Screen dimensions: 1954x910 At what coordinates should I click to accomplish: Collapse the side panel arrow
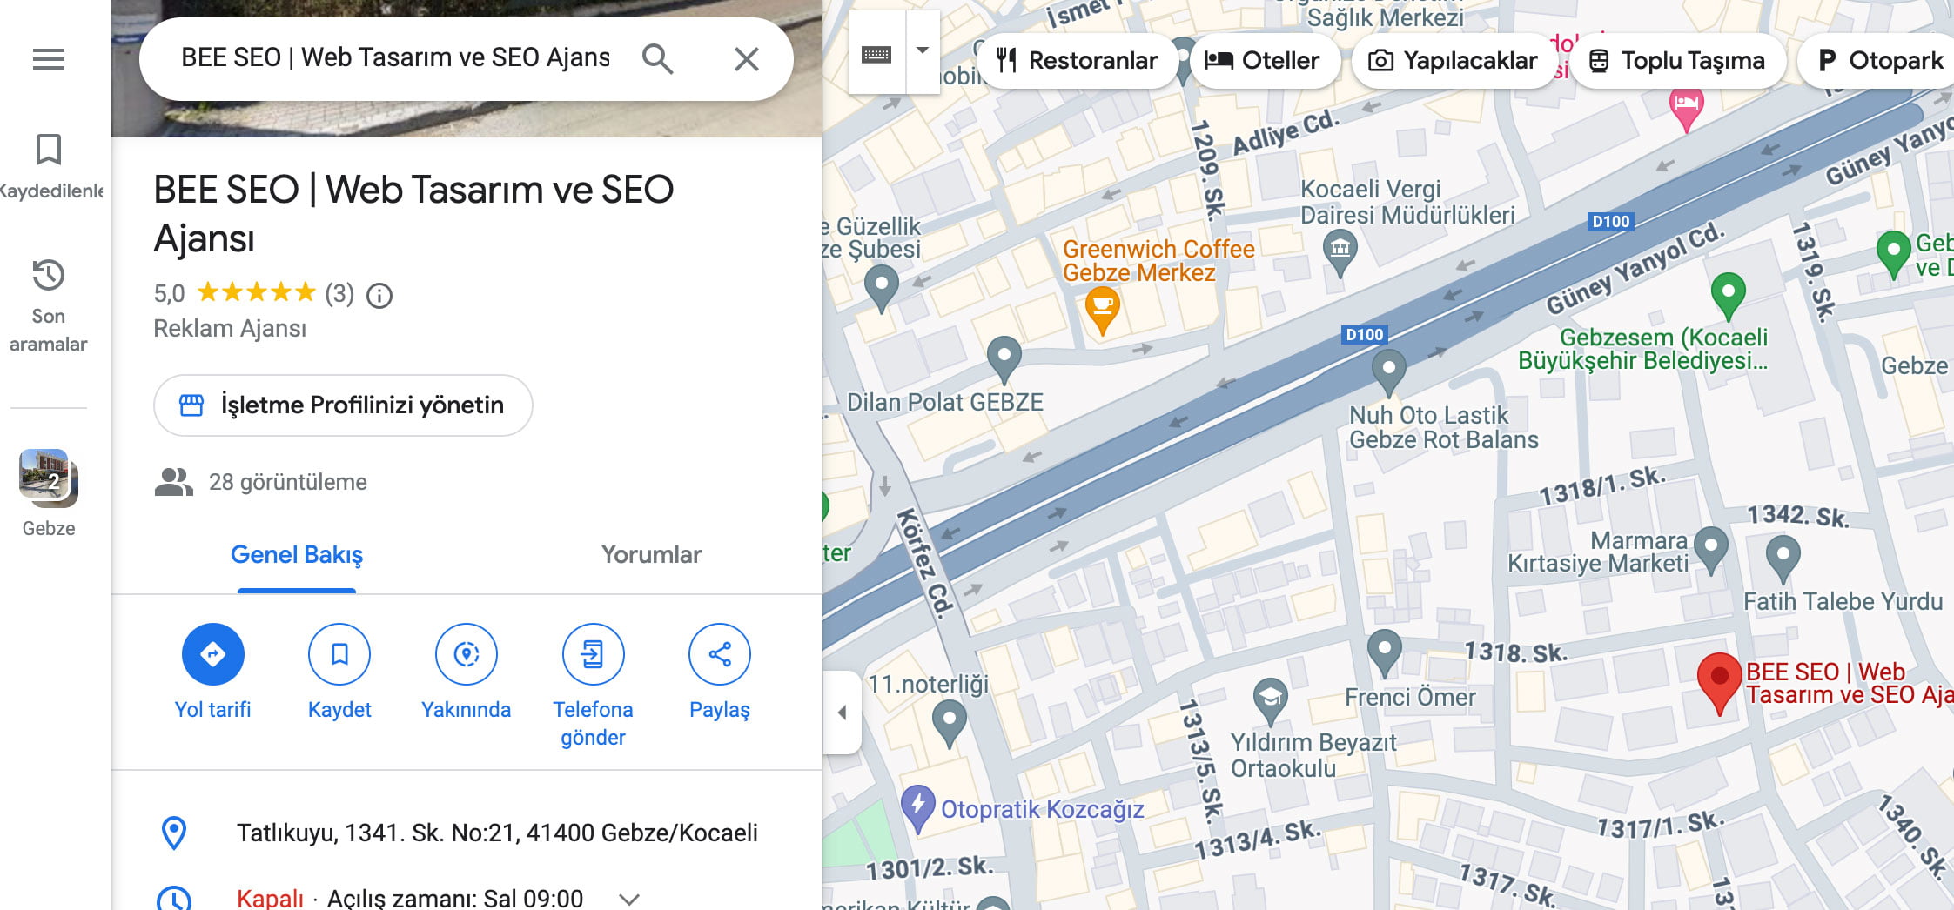(x=842, y=713)
